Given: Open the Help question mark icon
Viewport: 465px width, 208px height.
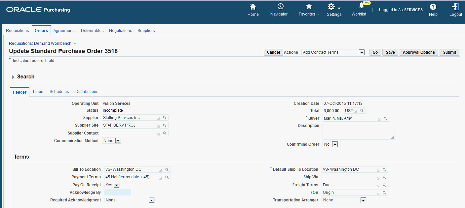Looking at the screenshot, I should pyautogui.click(x=433, y=7).
